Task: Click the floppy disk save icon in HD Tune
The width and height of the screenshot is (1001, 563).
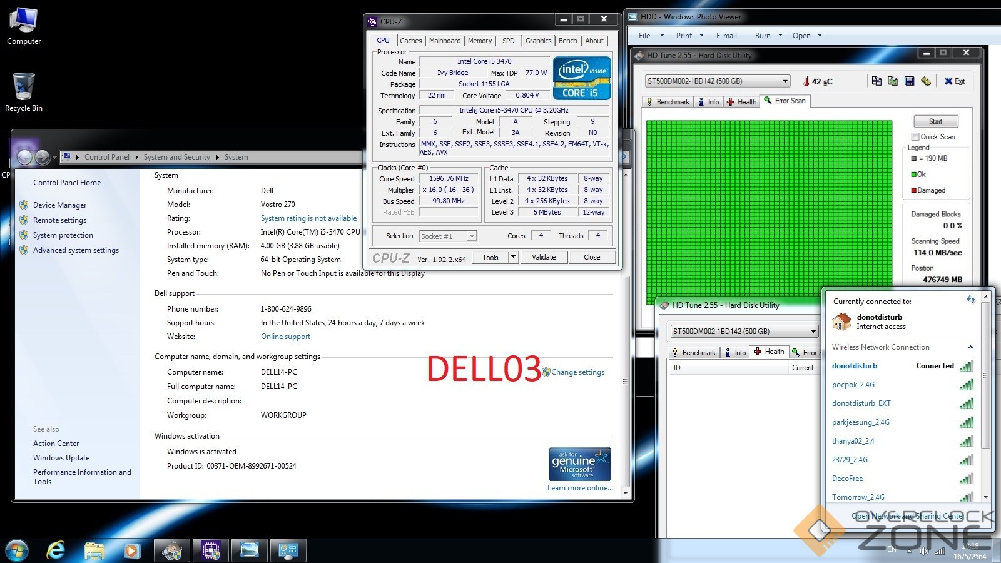Action: click(x=909, y=81)
